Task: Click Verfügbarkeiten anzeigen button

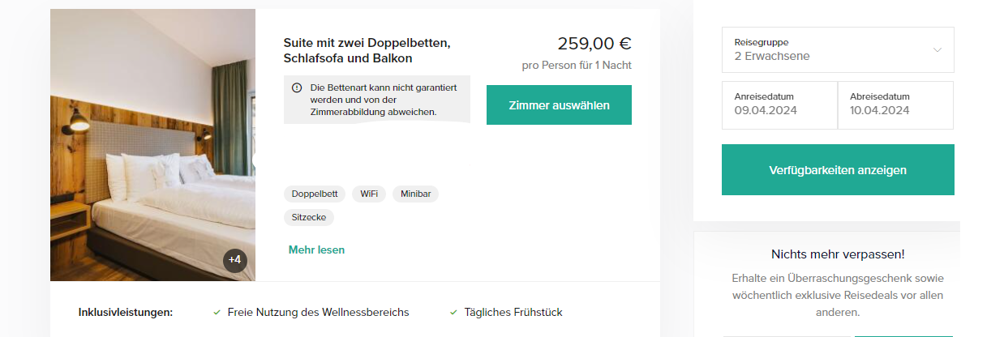Action: [x=838, y=170]
